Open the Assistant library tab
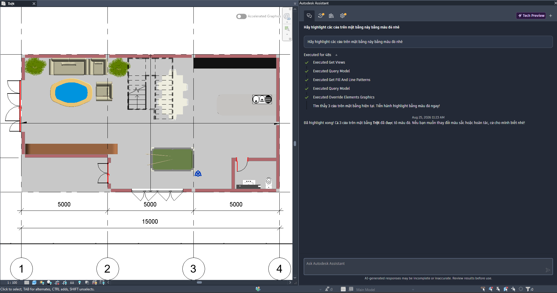 click(331, 16)
